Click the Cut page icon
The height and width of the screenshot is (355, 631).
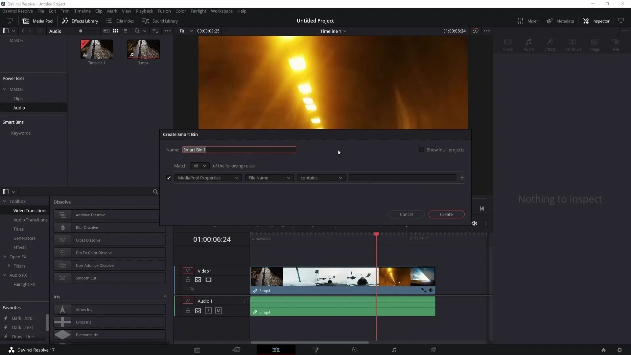(x=237, y=350)
